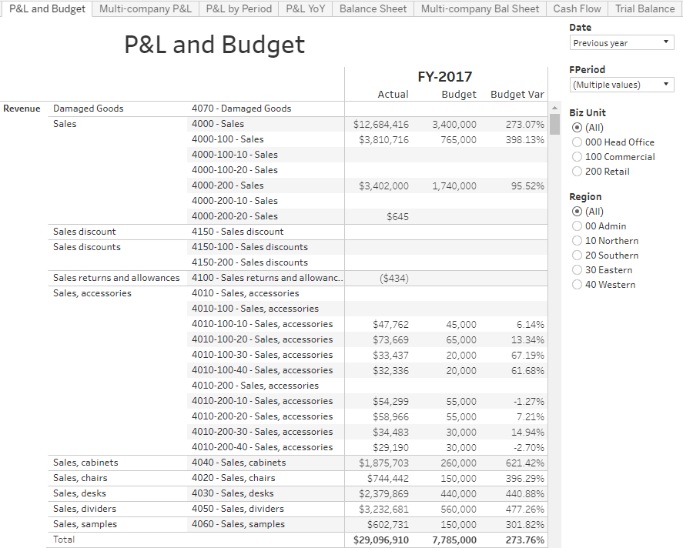Image resolution: width=683 pixels, height=548 pixels.
Task: Click the table scrollbar up arrow
Action: (x=554, y=108)
